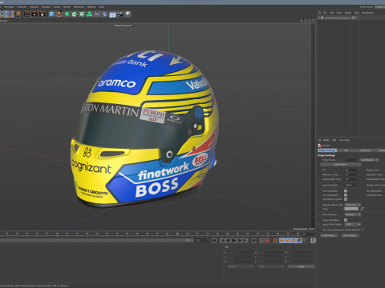Open the green Cloner gear icon
Viewport: 385px width, 288px height.
click(x=82, y=14)
